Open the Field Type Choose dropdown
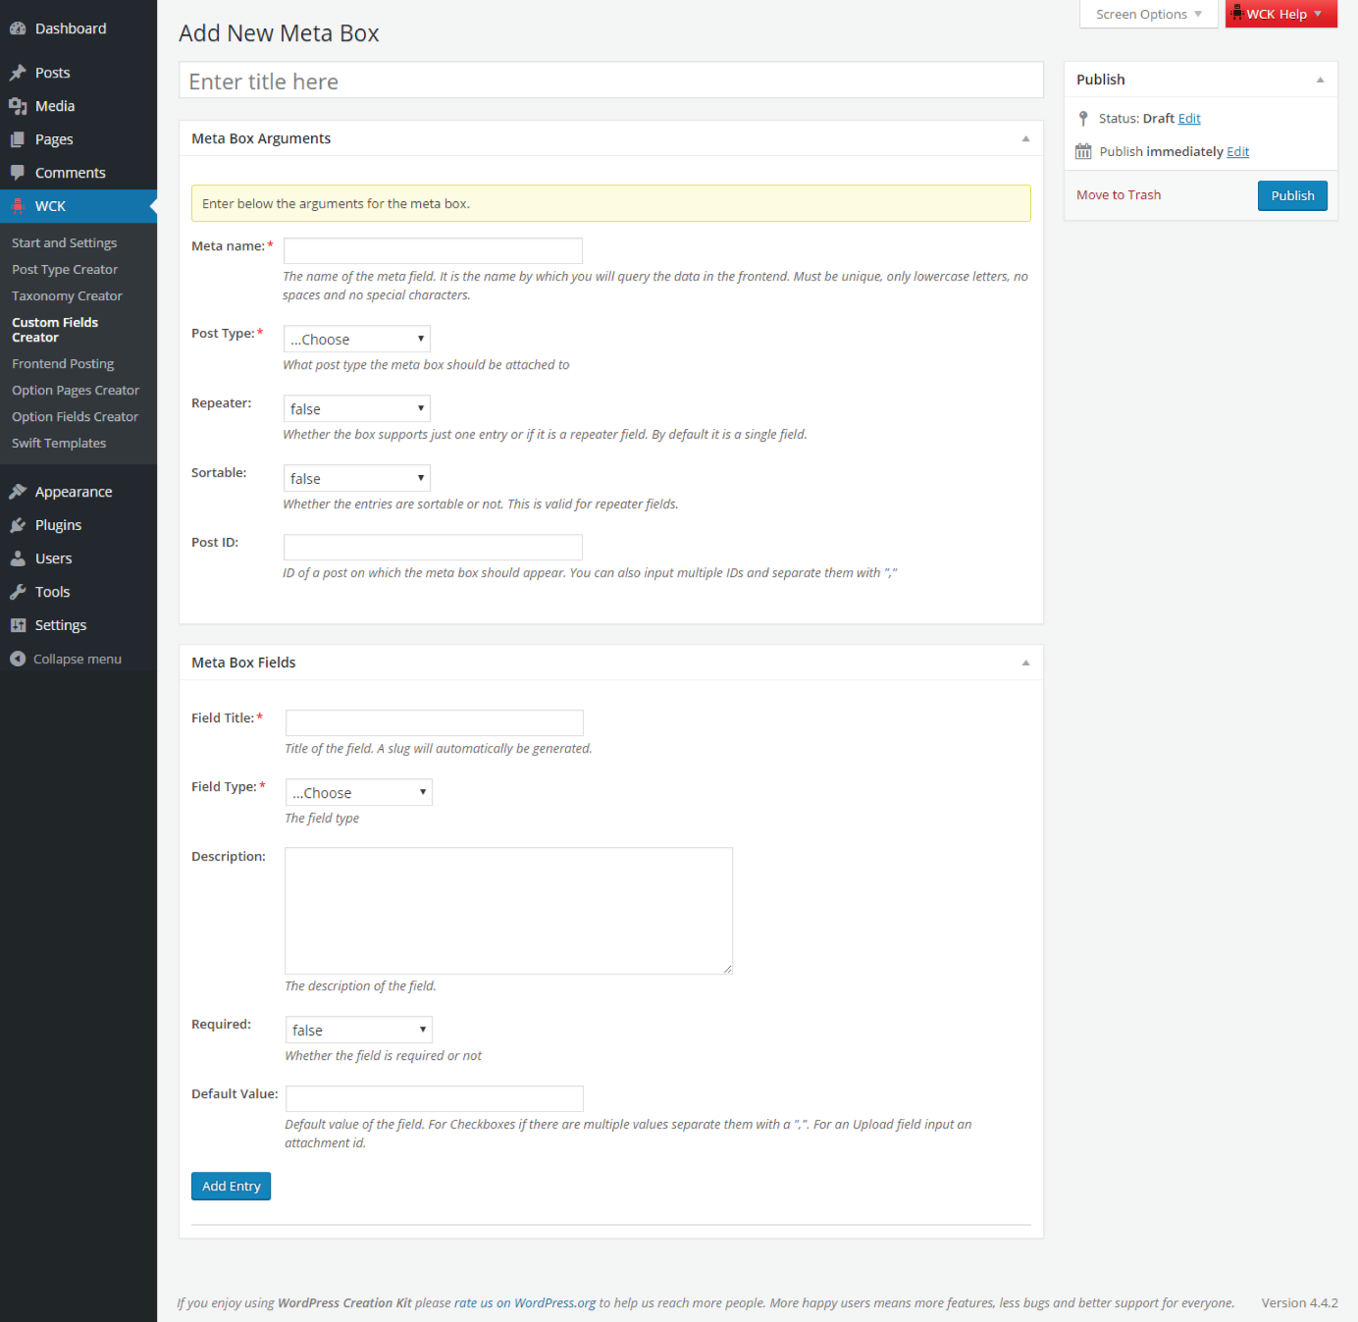The image size is (1358, 1322). coord(359,792)
